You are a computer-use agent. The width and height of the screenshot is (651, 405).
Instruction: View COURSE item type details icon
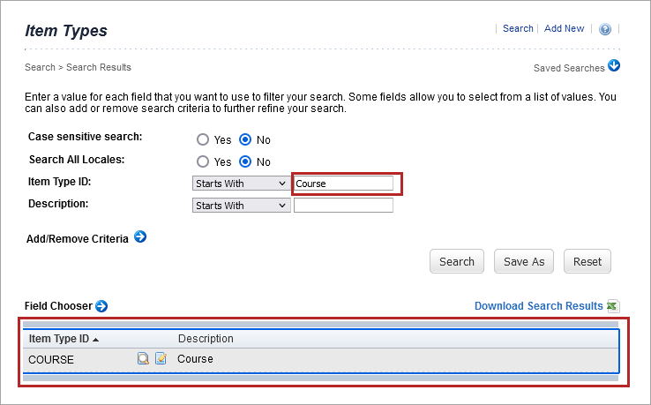click(x=143, y=359)
